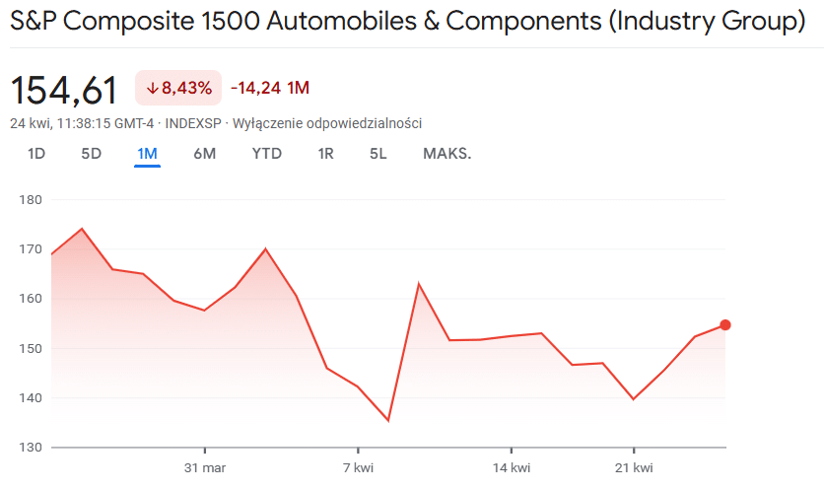Select the 1M range tab
This screenshot has width=824, height=490.
[x=147, y=154]
